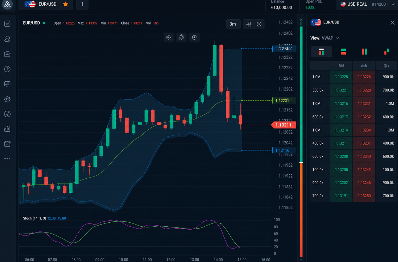Click bid price 1.13216
The height and width of the screenshot is (262, 398).
pyautogui.click(x=341, y=104)
